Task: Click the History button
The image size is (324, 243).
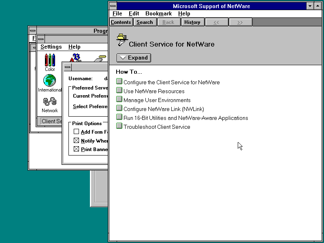Action: tap(192, 22)
